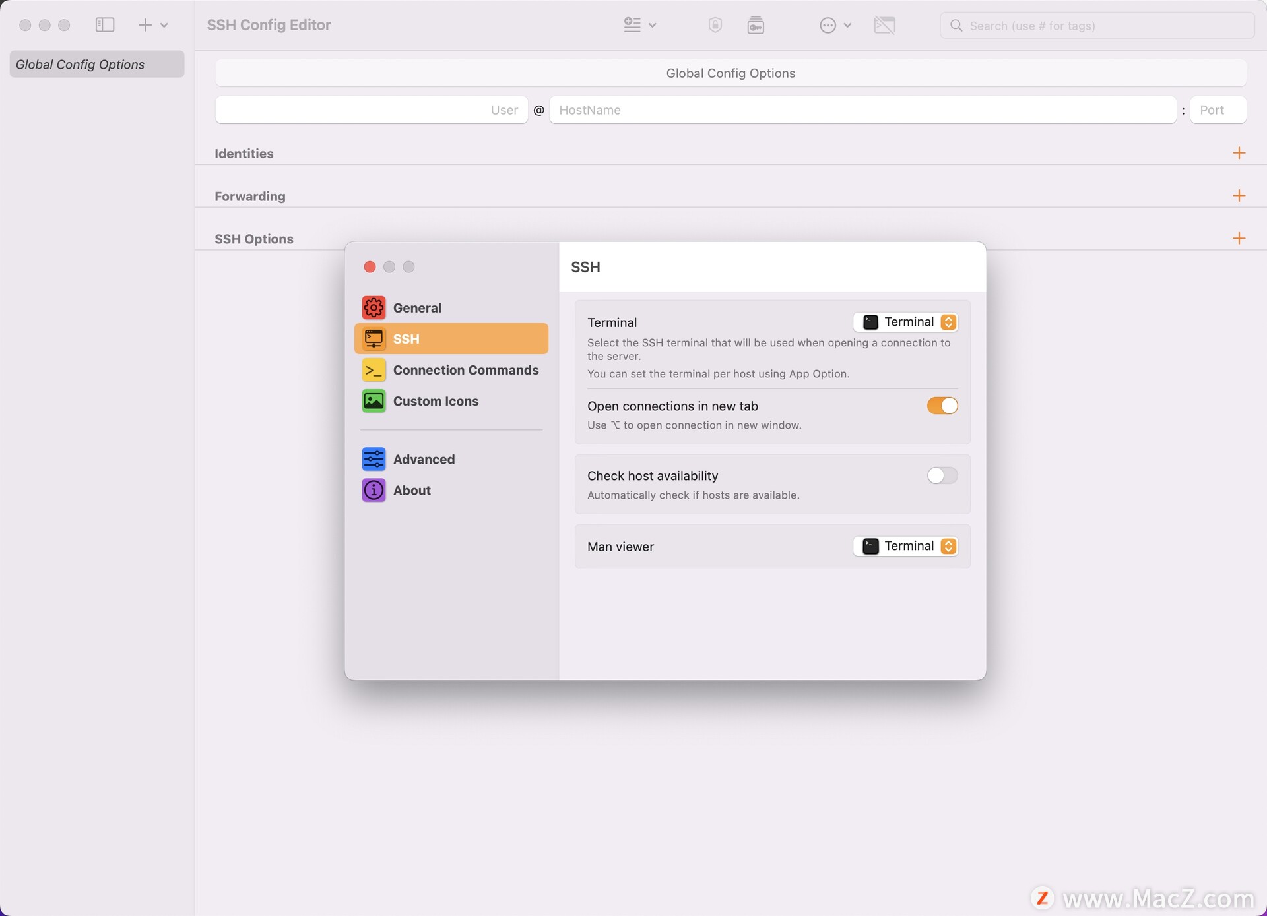
Task: Open the key manager toolbar icon
Action: point(756,25)
